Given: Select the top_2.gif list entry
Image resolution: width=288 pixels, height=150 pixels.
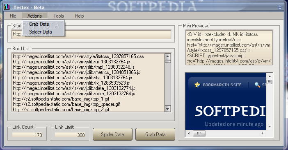Looking at the screenshot, I should [x=61, y=110].
